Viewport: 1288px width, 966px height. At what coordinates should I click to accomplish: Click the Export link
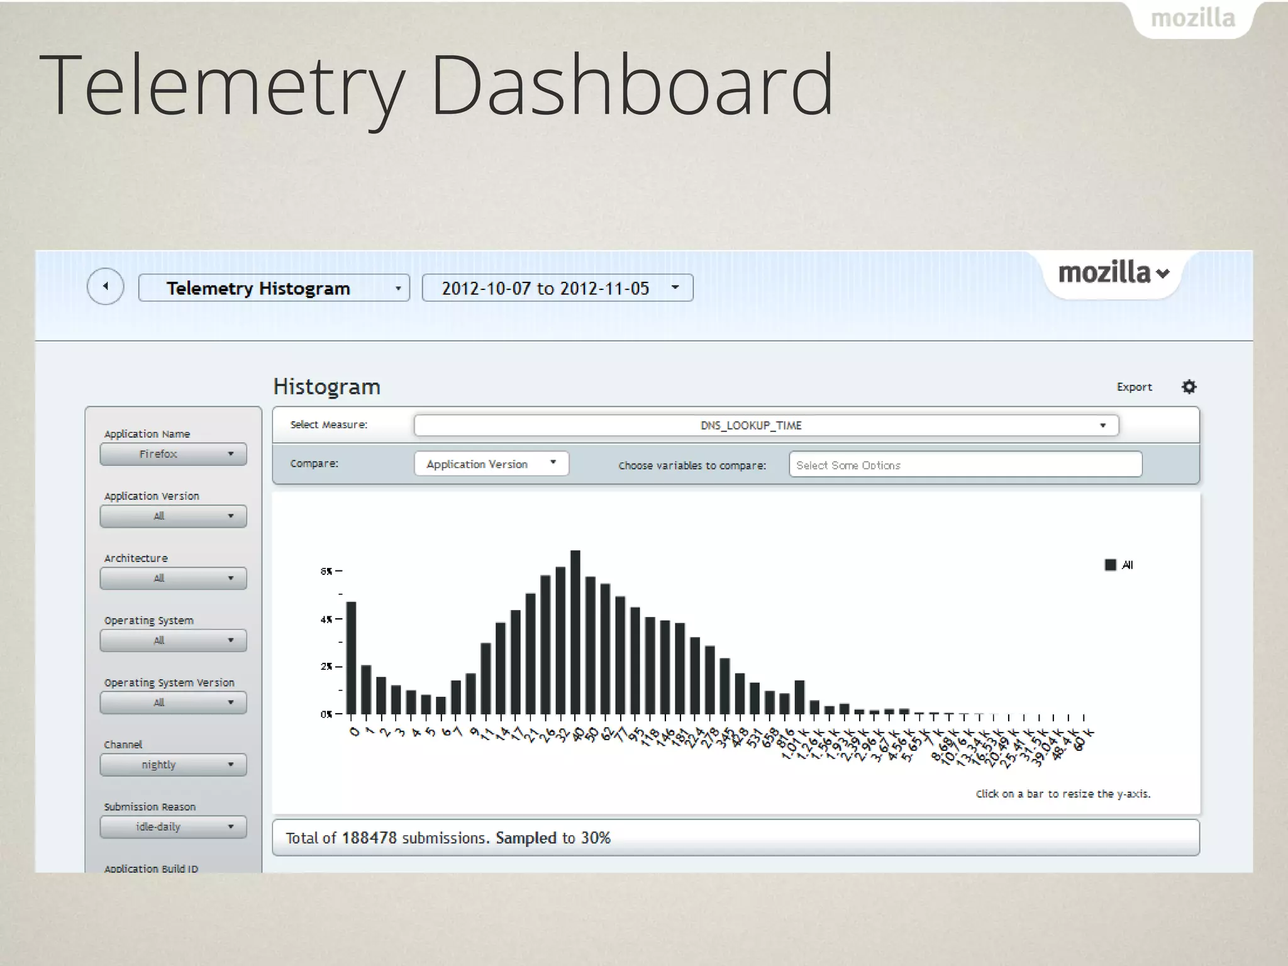coord(1134,387)
